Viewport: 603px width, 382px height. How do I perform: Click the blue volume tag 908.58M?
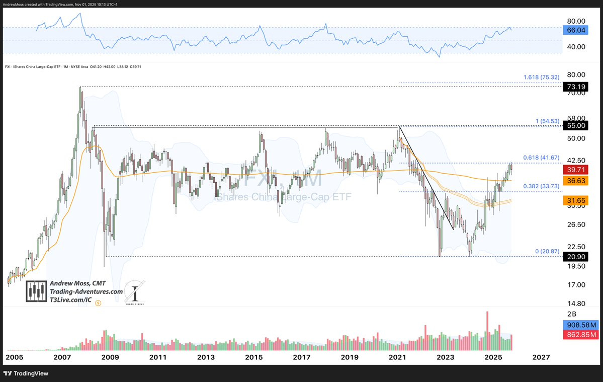point(581,325)
